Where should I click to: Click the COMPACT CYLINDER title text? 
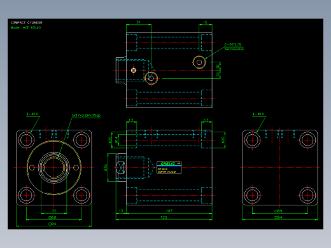tap(27, 22)
